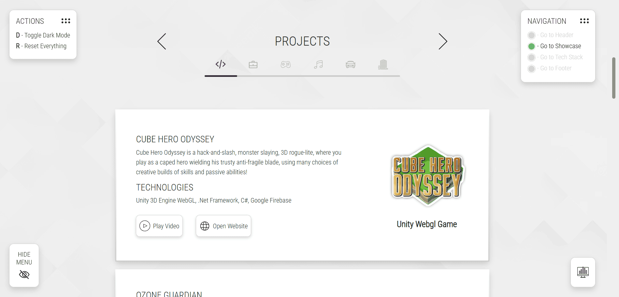Select the Go to Header radio button
Screen dimensions: 619x297
532,35
